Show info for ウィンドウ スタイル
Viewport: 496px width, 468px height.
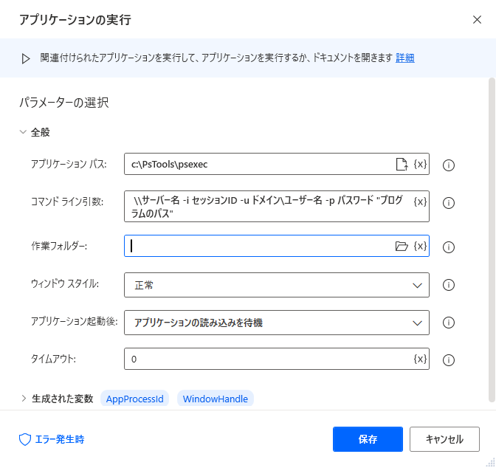click(449, 285)
